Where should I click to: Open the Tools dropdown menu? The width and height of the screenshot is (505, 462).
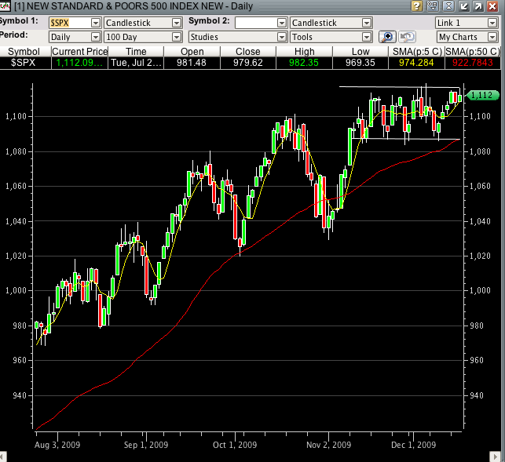click(x=331, y=37)
